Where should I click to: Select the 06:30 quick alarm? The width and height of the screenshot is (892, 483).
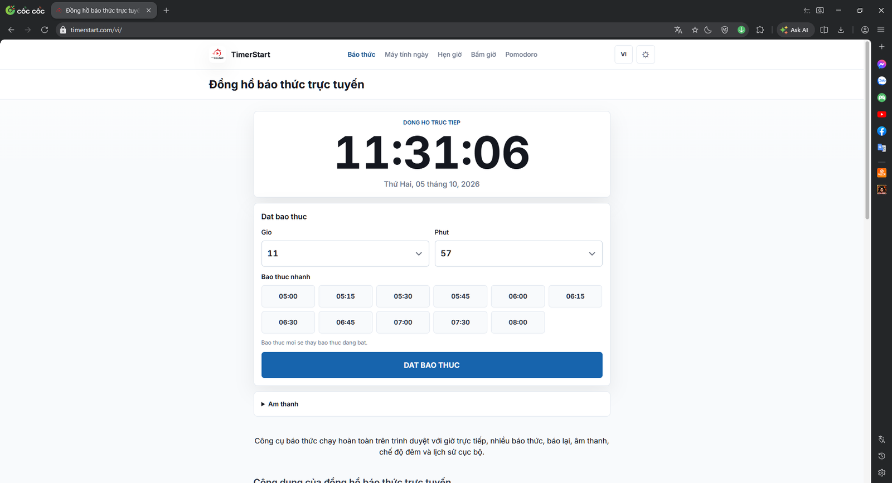(x=288, y=322)
